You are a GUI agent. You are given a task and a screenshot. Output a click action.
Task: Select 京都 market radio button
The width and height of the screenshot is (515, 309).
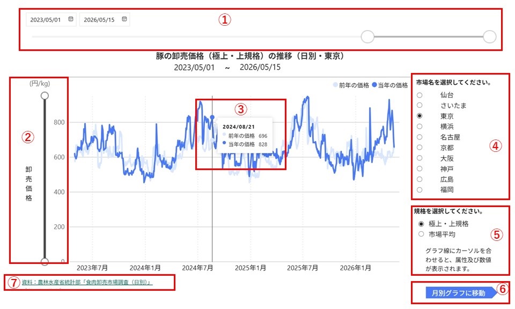pyautogui.click(x=420, y=148)
